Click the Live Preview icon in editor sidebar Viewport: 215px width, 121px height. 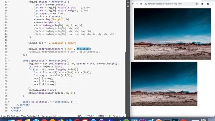click(128, 2)
